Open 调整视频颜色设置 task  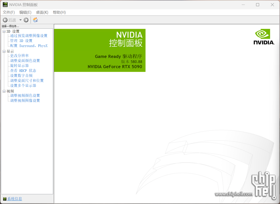[x=25, y=96]
